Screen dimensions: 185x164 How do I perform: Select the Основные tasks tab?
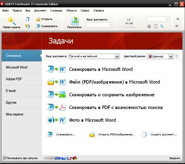(x=22, y=56)
